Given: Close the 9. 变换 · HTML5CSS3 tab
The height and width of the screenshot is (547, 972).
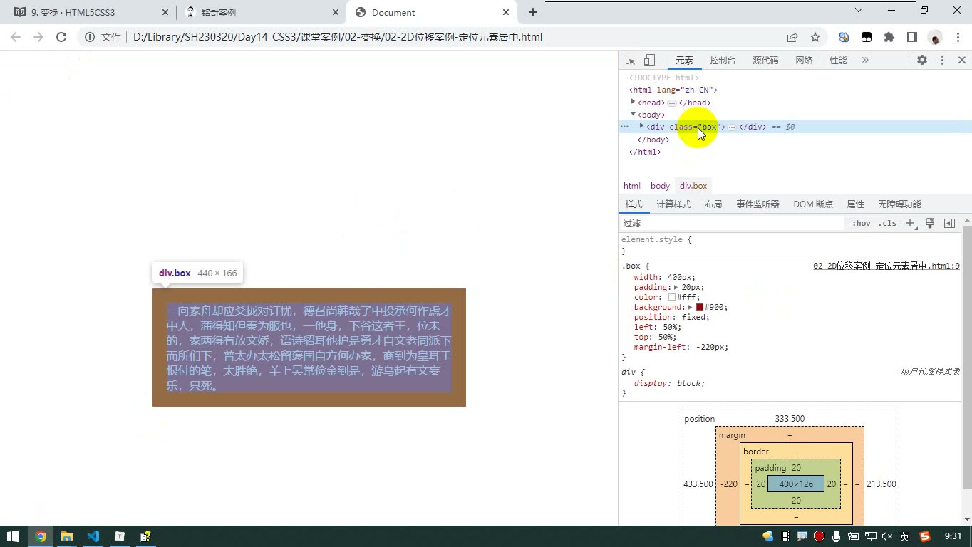Looking at the screenshot, I should click(165, 12).
